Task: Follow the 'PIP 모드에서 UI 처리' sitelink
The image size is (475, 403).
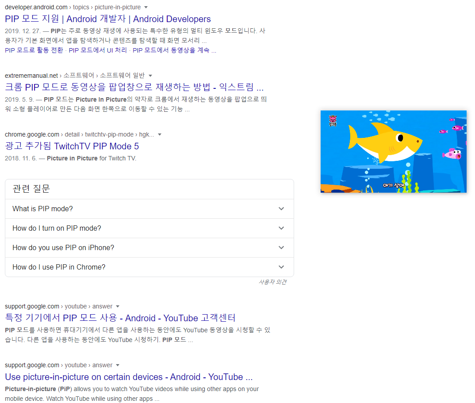Action: [98, 50]
